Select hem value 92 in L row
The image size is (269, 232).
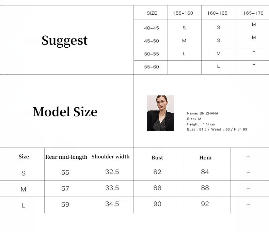(205, 204)
